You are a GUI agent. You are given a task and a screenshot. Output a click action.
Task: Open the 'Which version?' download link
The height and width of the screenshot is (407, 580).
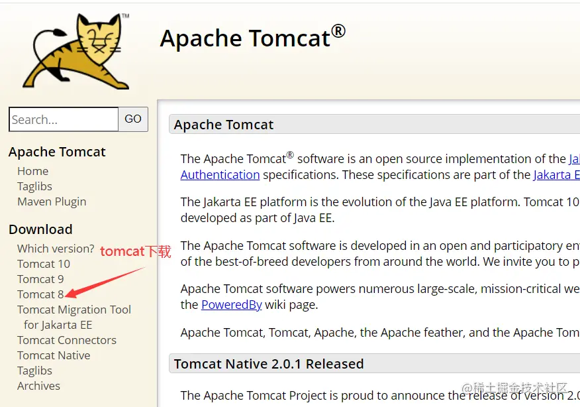click(56, 249)
